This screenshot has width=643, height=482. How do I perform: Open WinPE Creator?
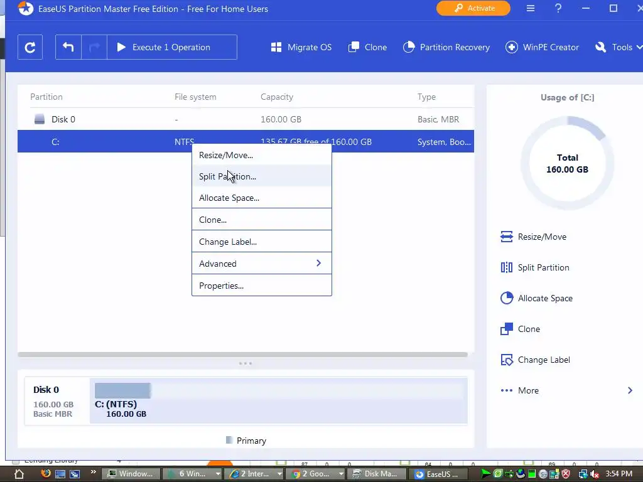pos(542,47)
